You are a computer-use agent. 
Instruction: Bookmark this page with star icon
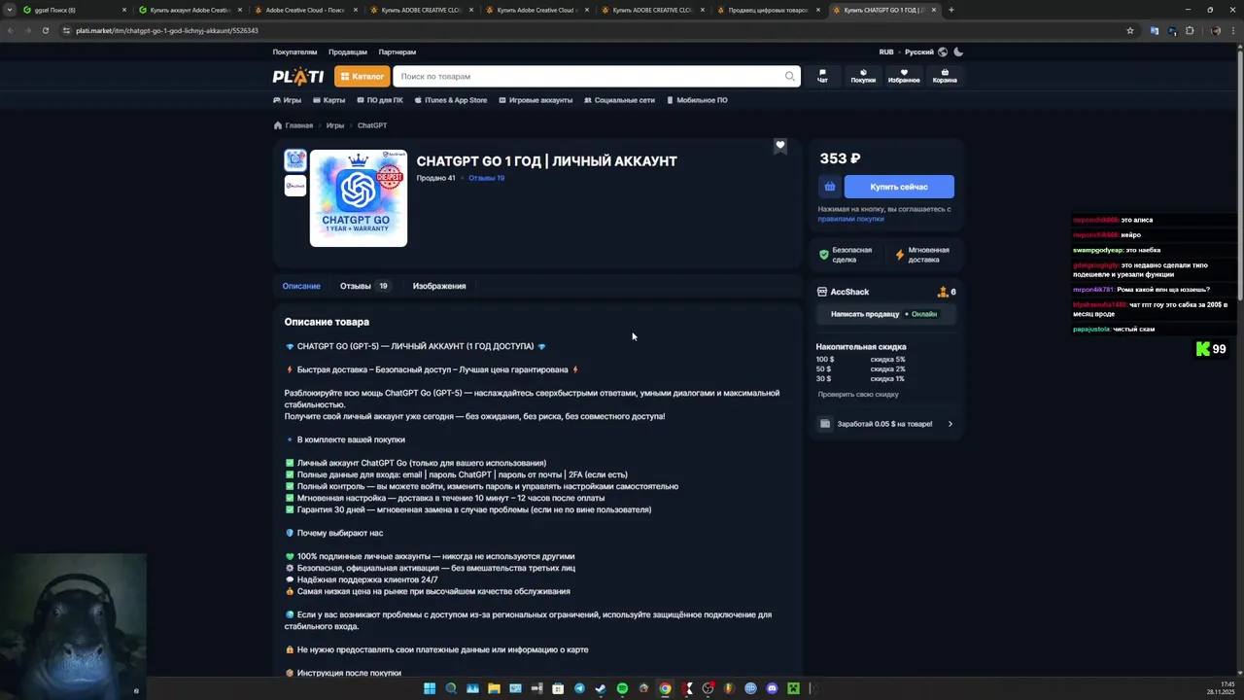pos(1129,30)
